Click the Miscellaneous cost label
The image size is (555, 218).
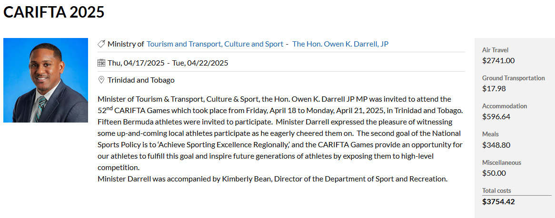coord(502,162)
